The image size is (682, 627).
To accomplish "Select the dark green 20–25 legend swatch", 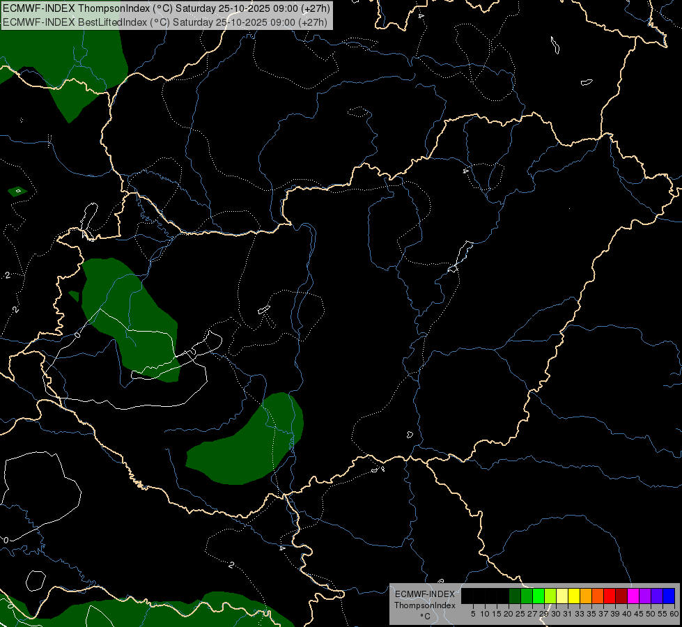I will pyautogui.click(x=515, y=596).
